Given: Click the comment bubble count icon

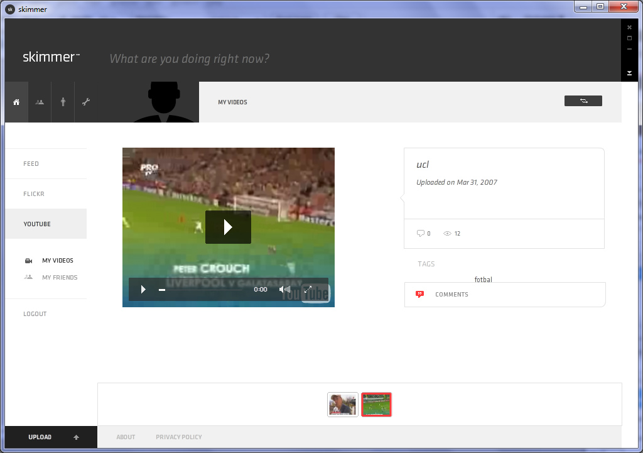Looking at the screenshot, I should point(420,234).
